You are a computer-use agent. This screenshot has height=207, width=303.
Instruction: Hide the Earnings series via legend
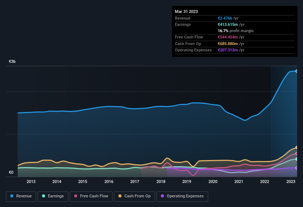[x=53, y=196]
